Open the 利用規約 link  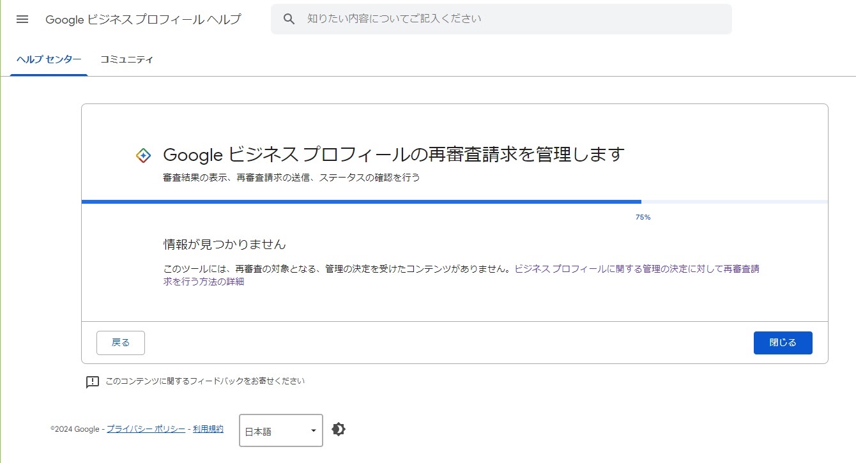pyautogui.click(x=208, y=429)
